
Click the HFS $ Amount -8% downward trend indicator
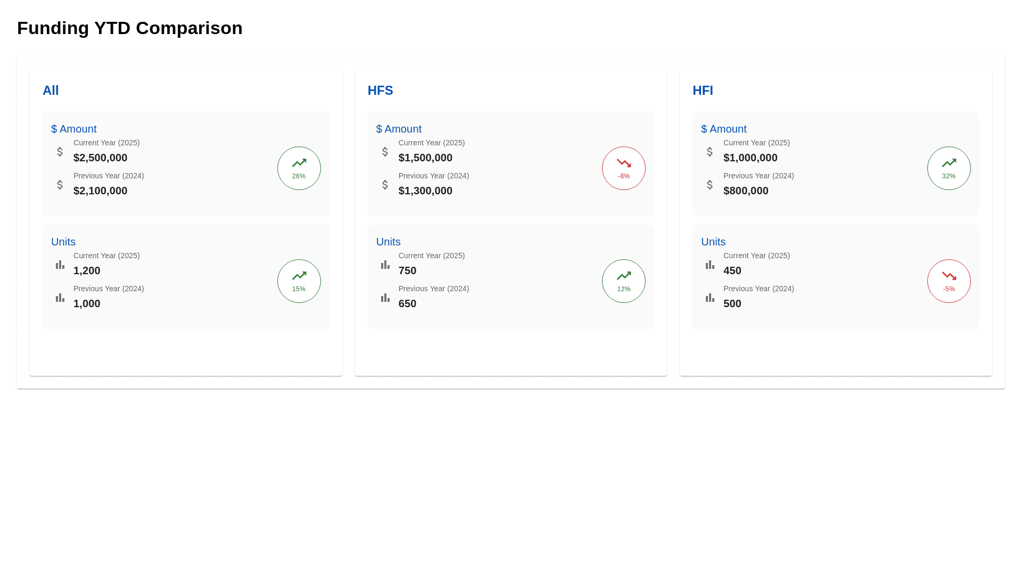tap(623, 168)
